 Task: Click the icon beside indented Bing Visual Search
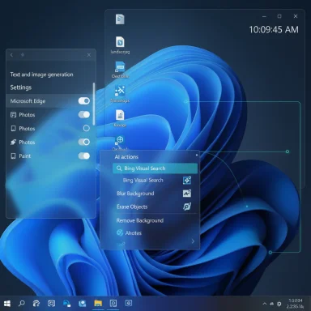coord(187,180)
